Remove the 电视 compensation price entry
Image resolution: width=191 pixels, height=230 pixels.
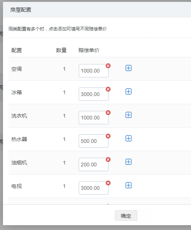[108, 183]
